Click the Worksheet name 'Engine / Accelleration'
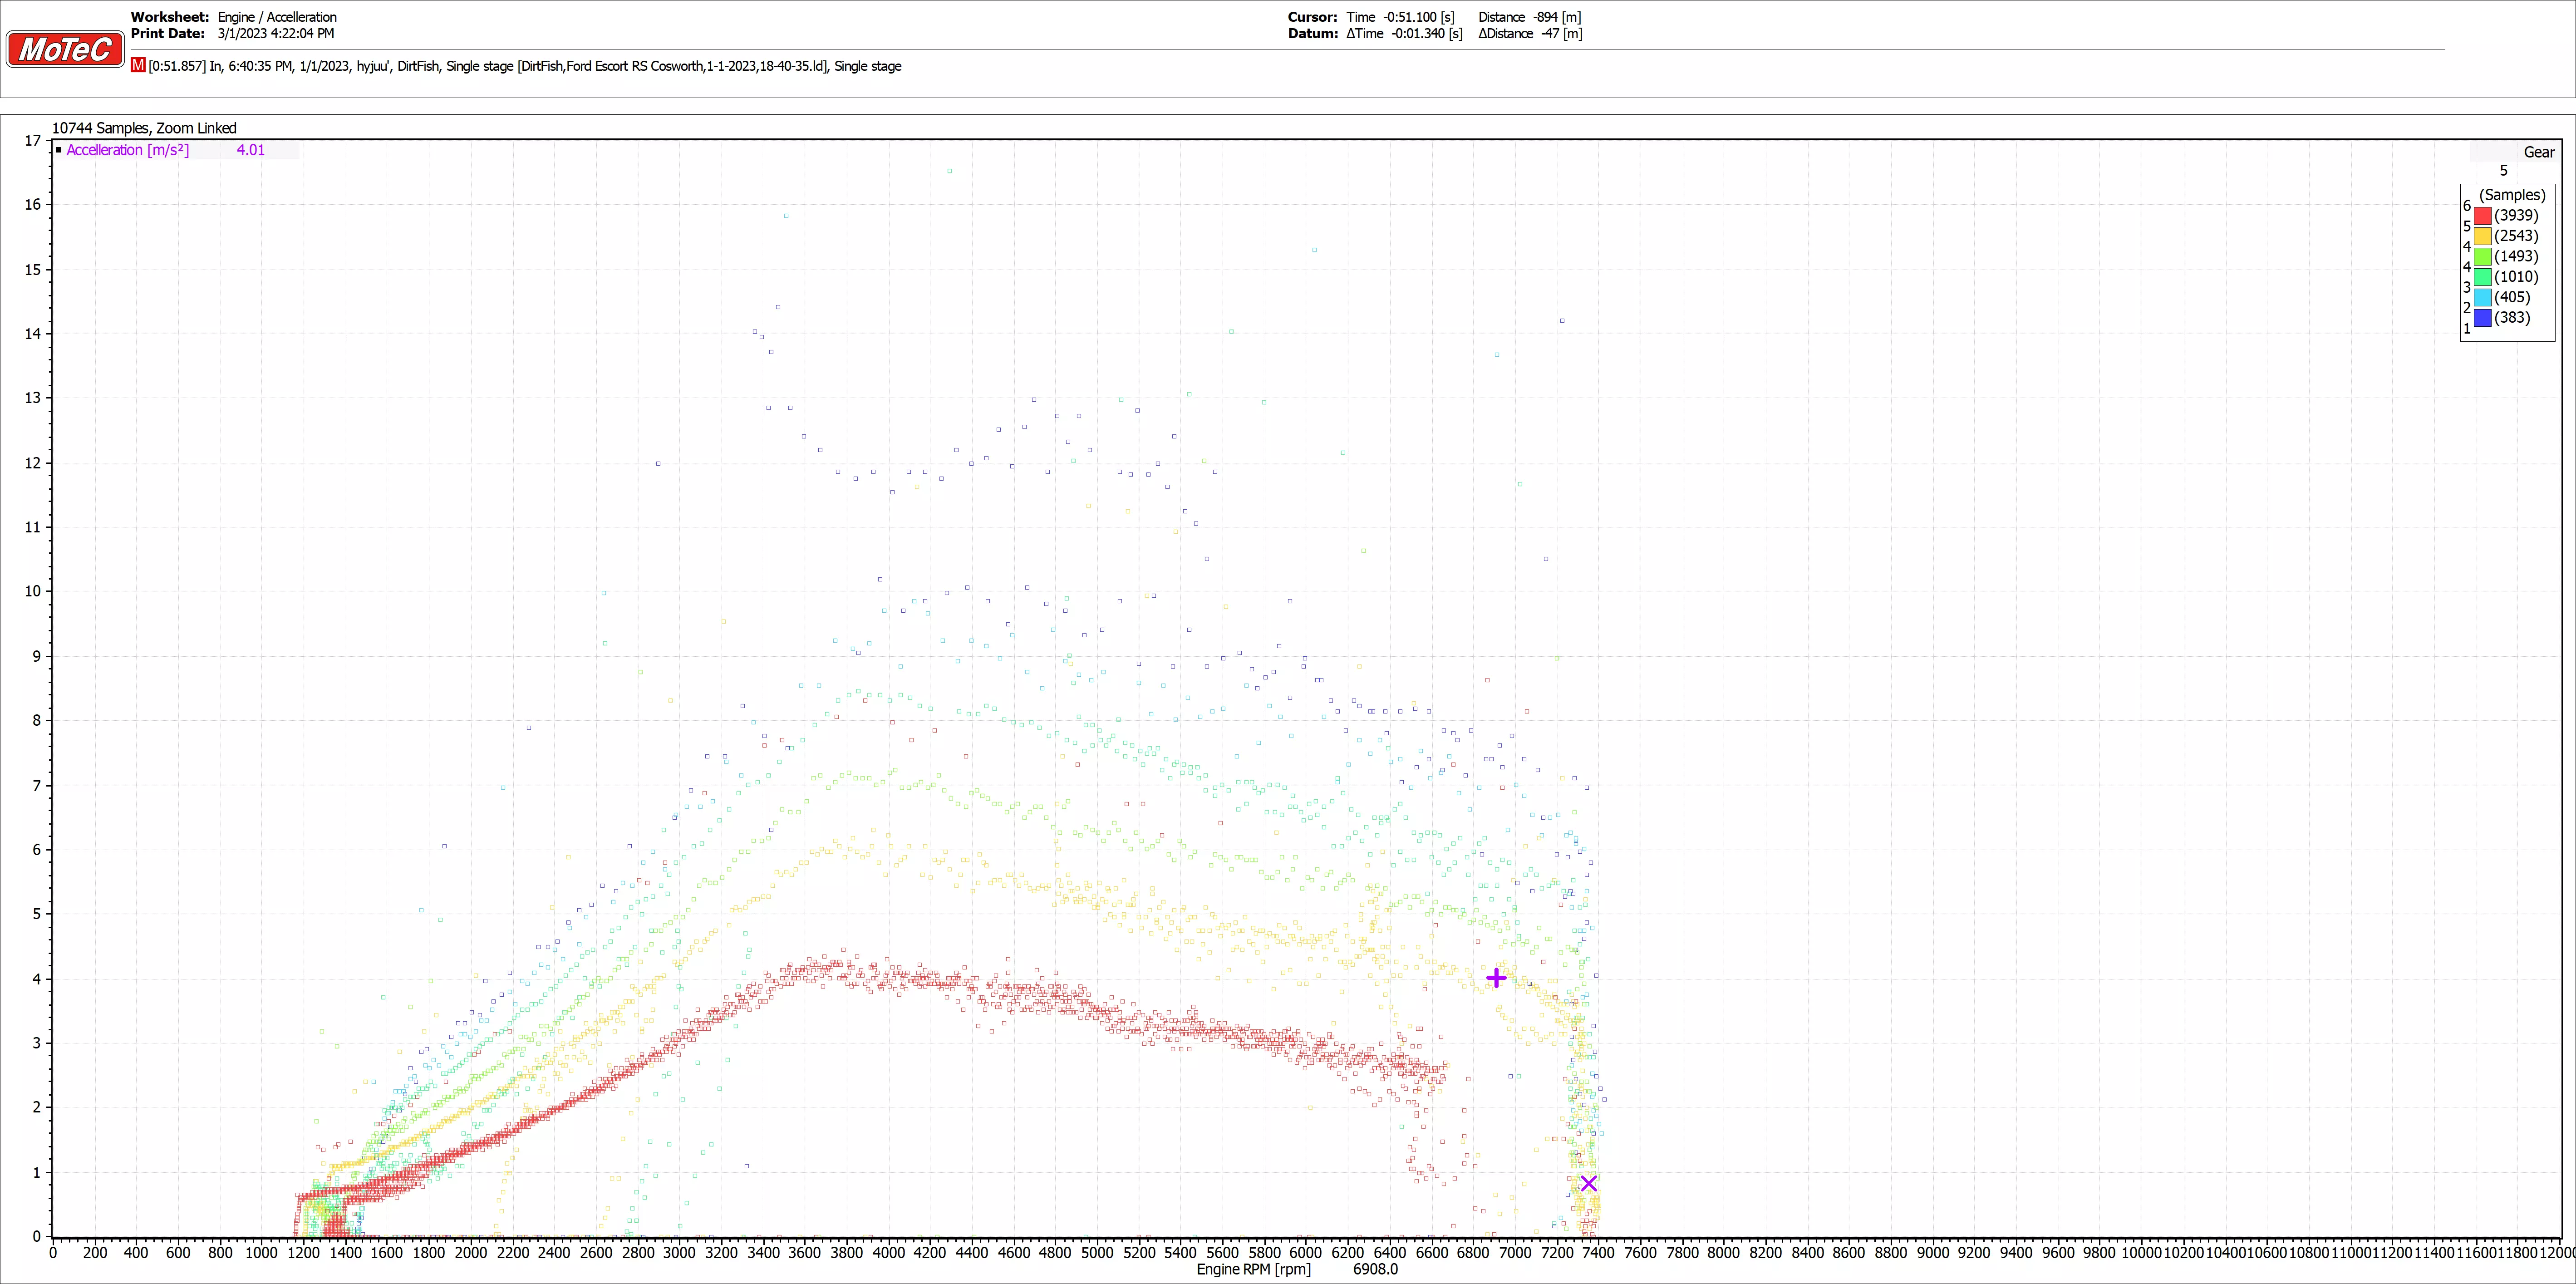Viewport: 2576px width, 1284px height. 277,17
